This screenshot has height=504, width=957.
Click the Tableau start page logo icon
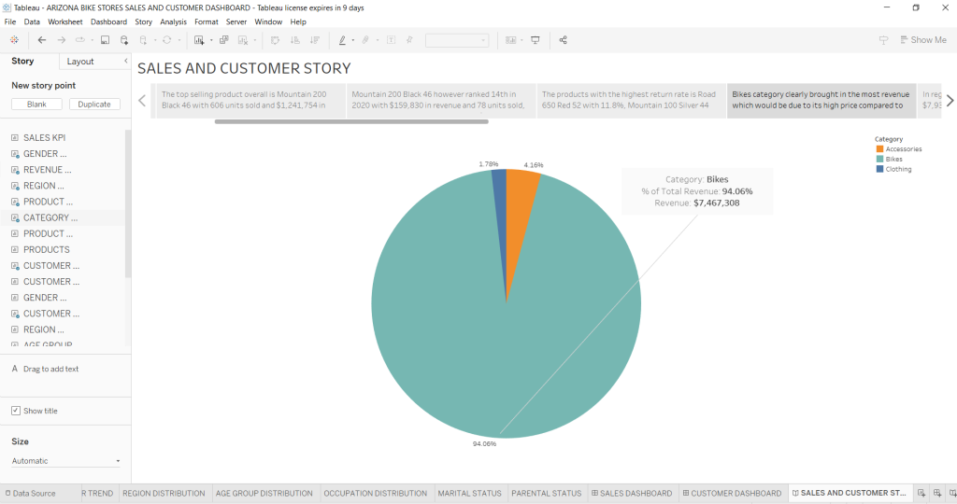coord(14,40)
